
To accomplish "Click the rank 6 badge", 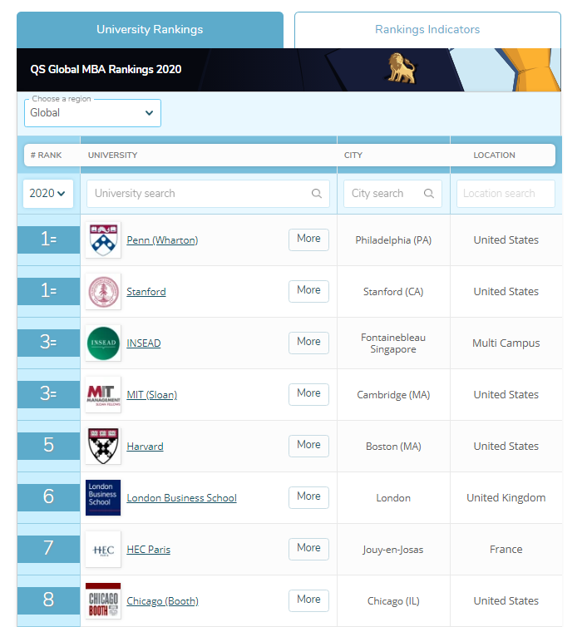I will tap(48, 497).
